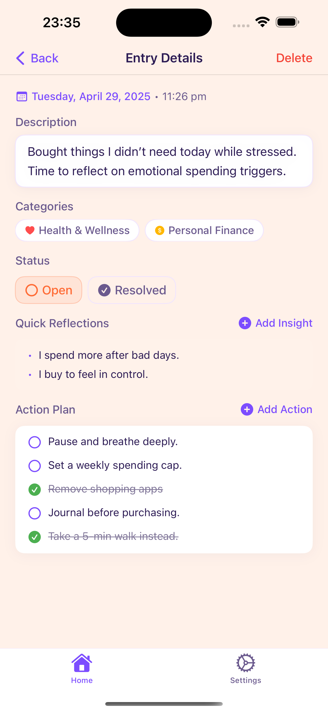
Task: Mark Journal before purchasing as done
Action: click(34, 513)
